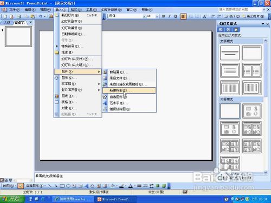Choose 幻灯片副本 from Insert menu
The image size is (271, 203).
point(78,21)
